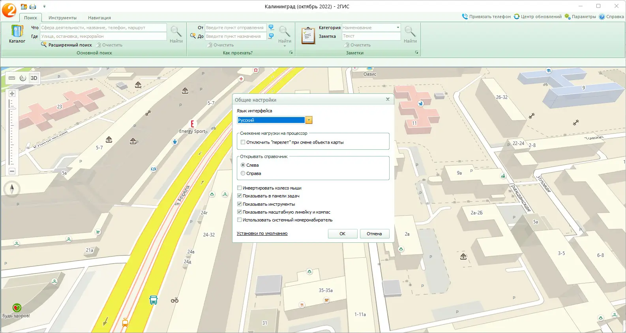Focus the Заметка text field
626x333 pixels.
[371, 36]
